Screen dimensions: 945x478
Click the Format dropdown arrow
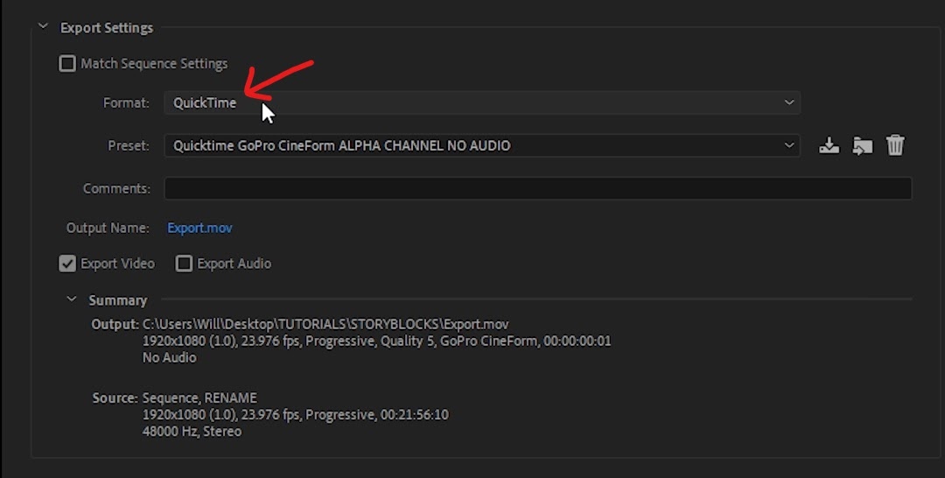(x=789, y=102)
